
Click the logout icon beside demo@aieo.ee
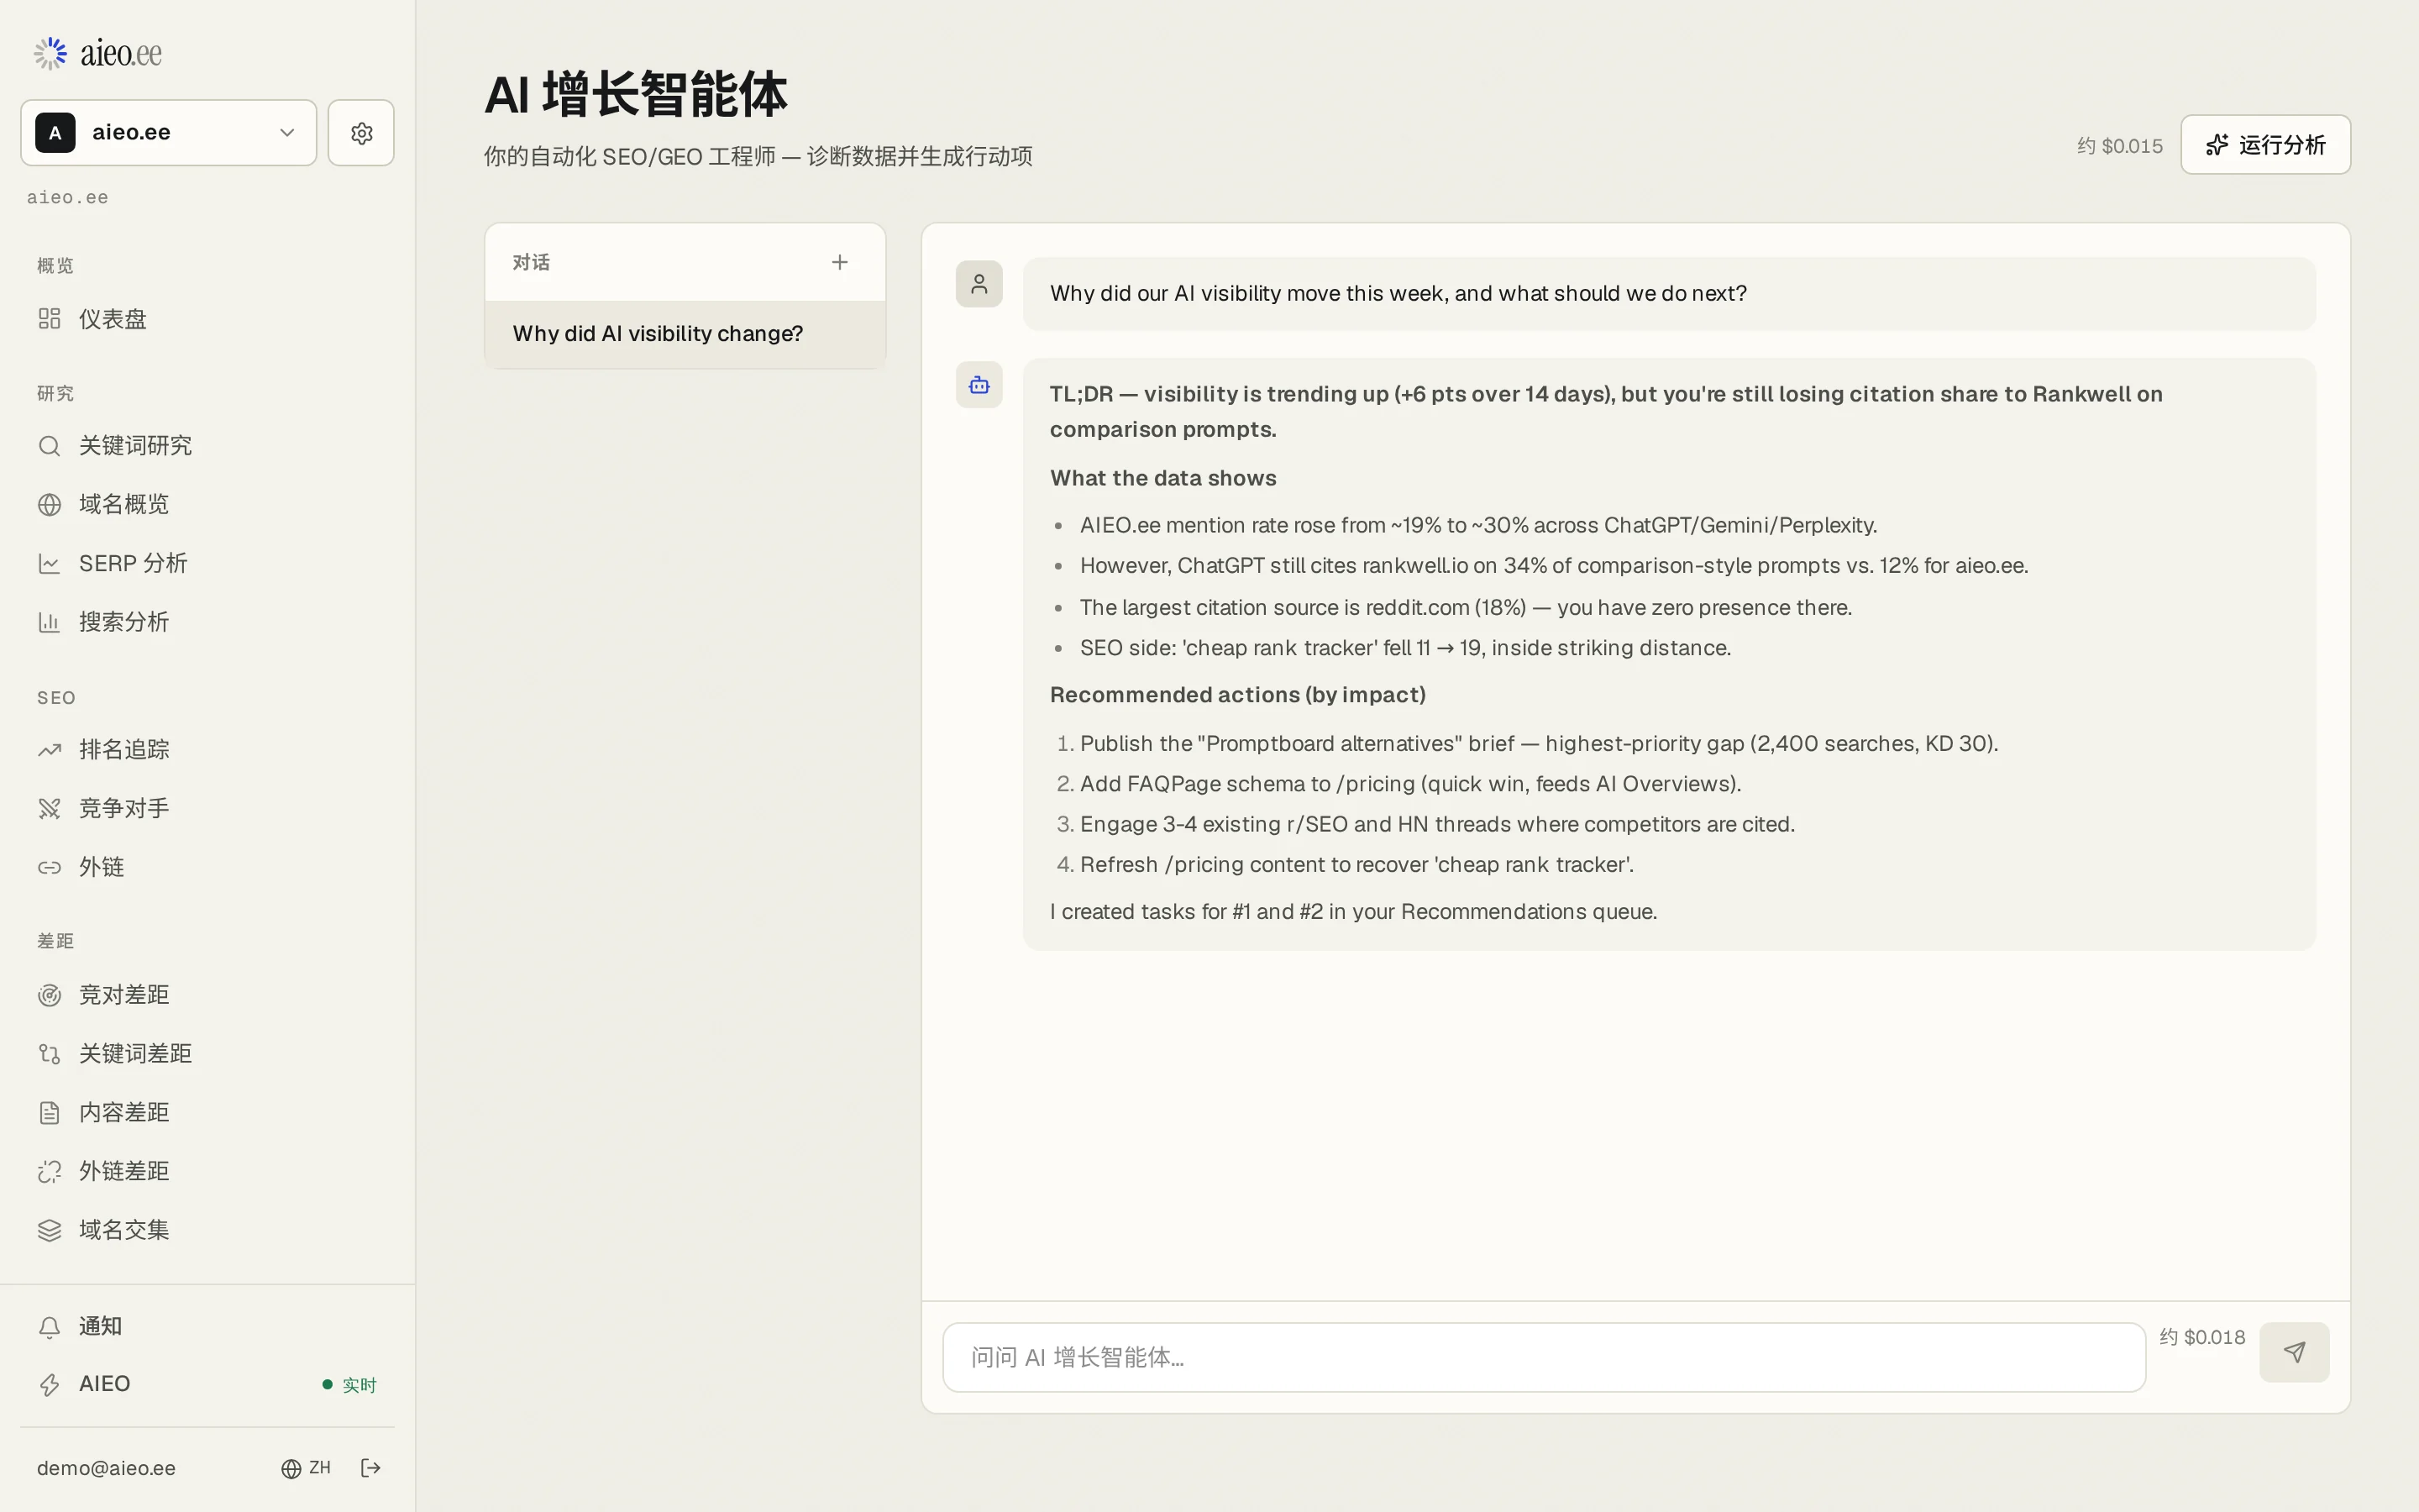pos(371,1468)
